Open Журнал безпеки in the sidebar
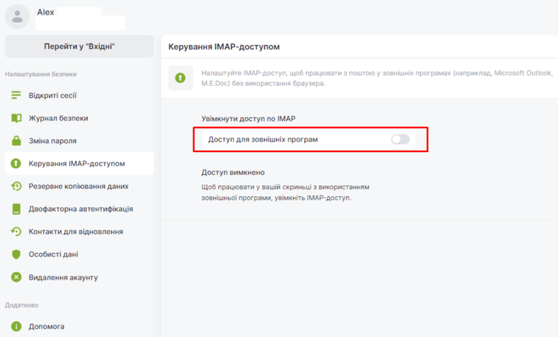 58,119
